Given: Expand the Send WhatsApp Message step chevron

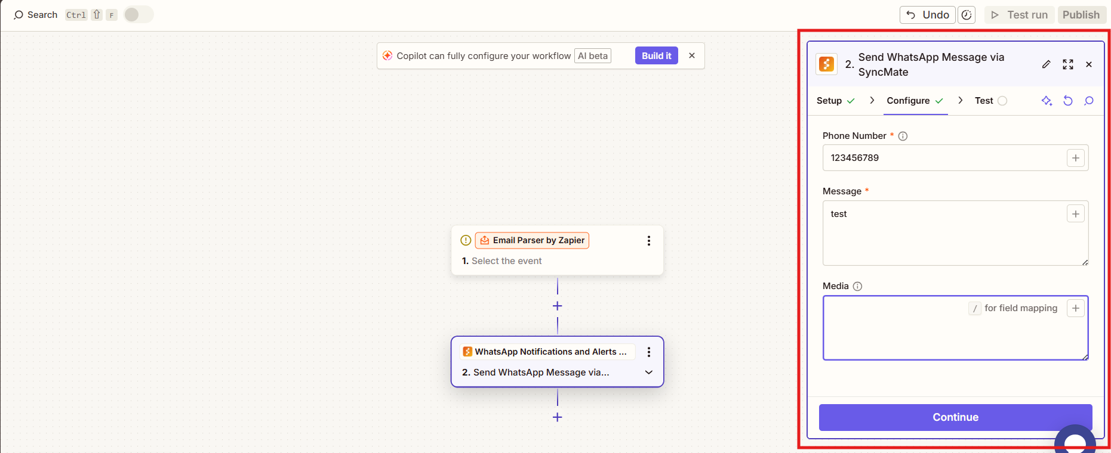Looking at the screenshot, I should click(x=649, y=373).
